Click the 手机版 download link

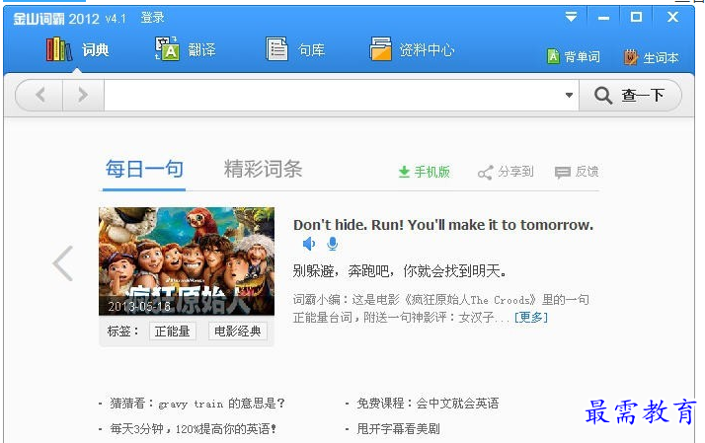(424, 172)
